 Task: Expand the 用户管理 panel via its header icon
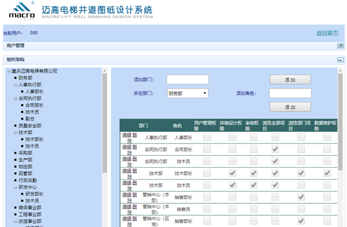(340, 46)
